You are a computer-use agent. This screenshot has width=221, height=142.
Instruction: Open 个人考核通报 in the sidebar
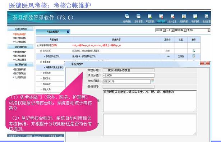(19, 42)
